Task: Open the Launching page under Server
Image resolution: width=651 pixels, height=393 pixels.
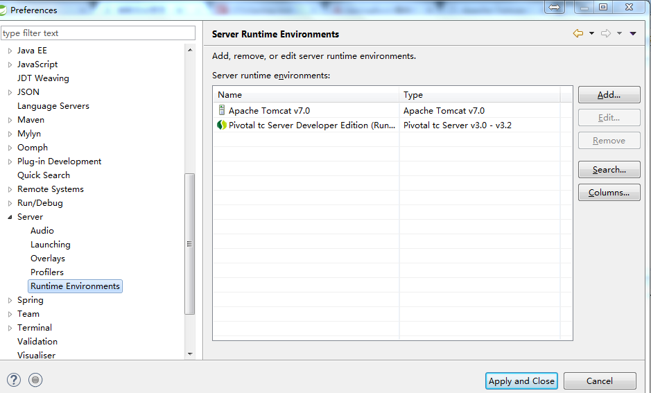Action: point(50,245)
